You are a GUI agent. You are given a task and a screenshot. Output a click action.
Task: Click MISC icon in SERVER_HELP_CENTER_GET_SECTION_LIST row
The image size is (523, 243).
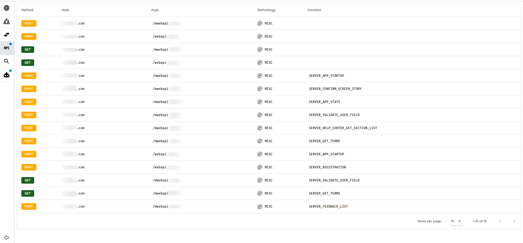pos(260,128)
